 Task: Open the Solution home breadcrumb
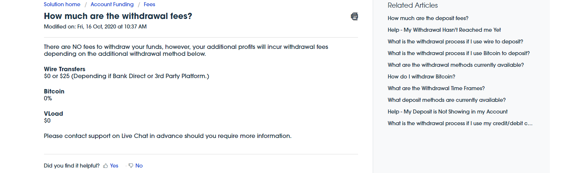(x=62, y=4)
